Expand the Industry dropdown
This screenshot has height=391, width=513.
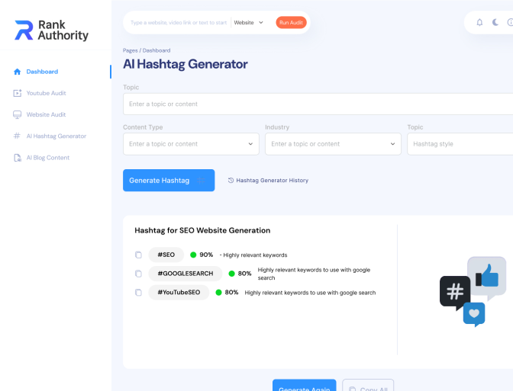click(333, 143)
